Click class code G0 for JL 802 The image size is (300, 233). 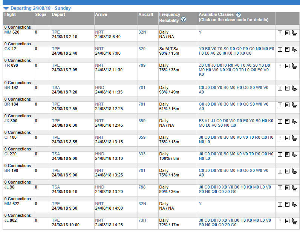[234, 225]
